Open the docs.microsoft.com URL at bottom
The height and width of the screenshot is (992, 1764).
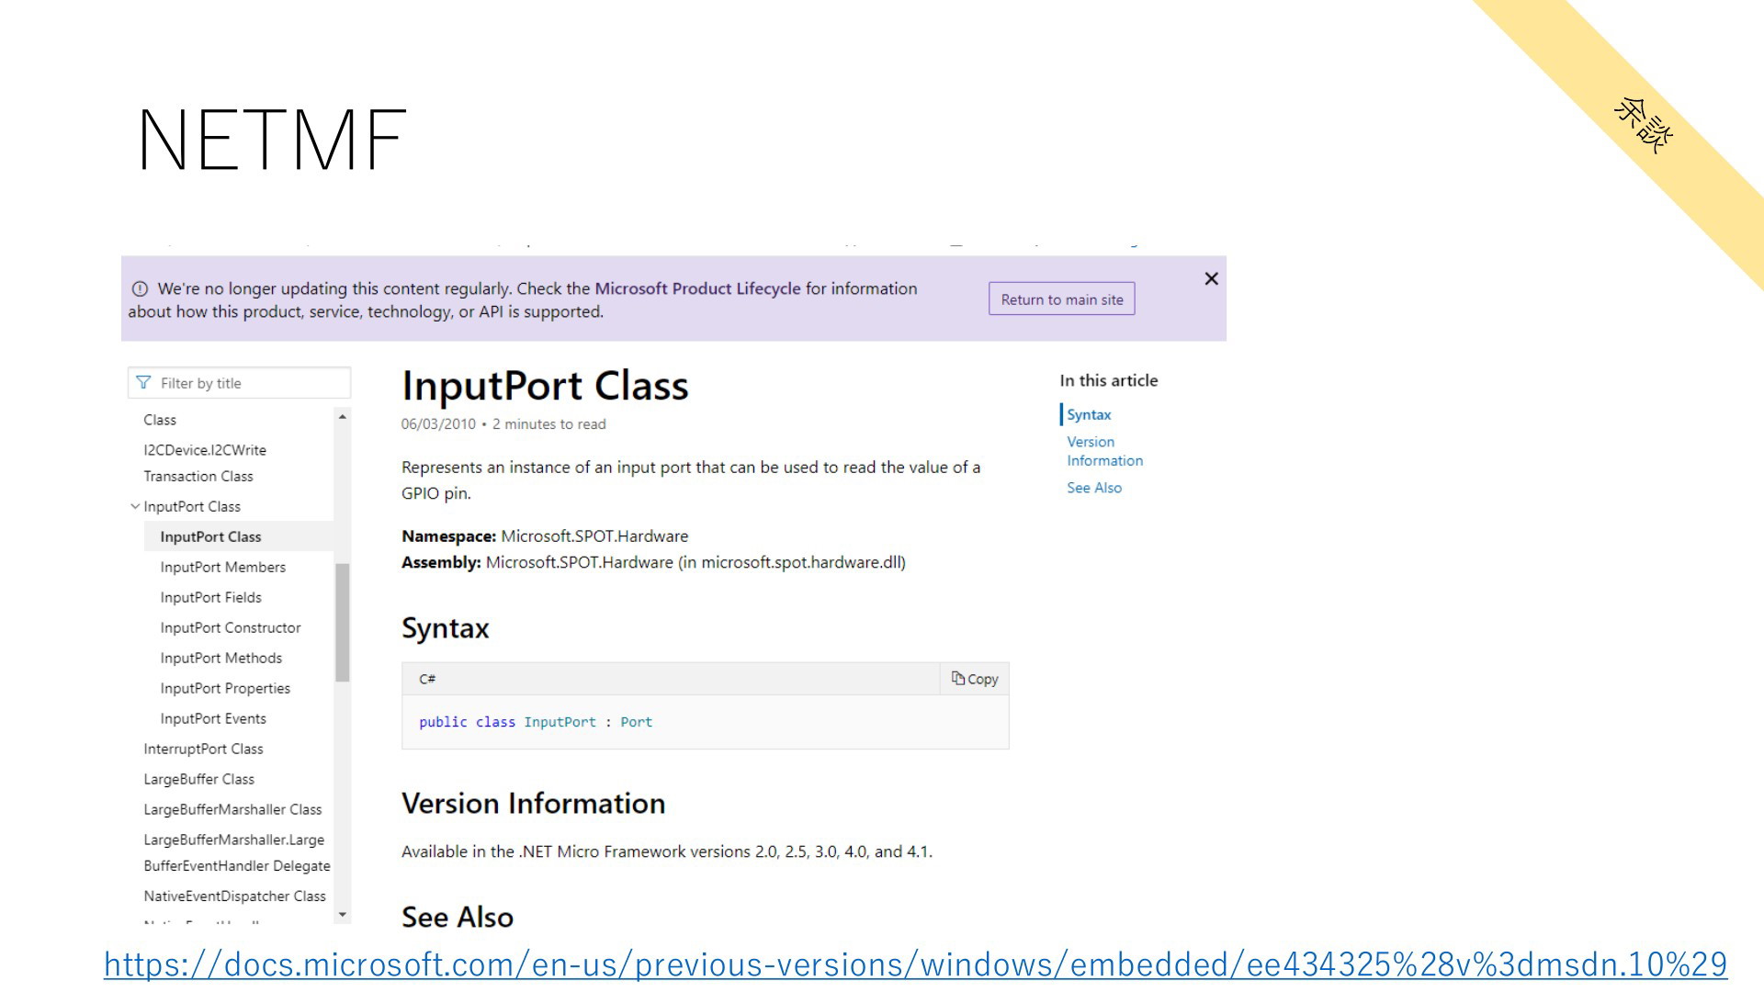915,964
